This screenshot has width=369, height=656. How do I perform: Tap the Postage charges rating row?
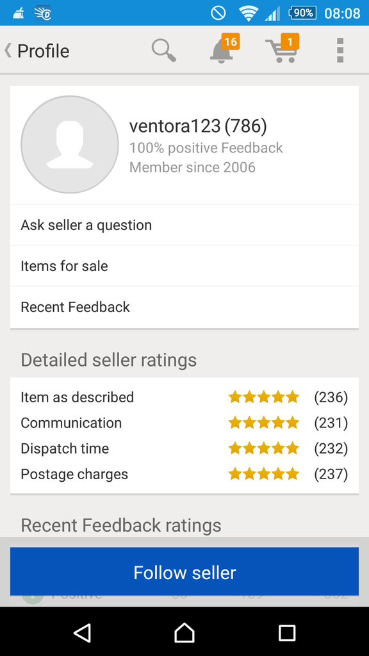tap(184, 474)
